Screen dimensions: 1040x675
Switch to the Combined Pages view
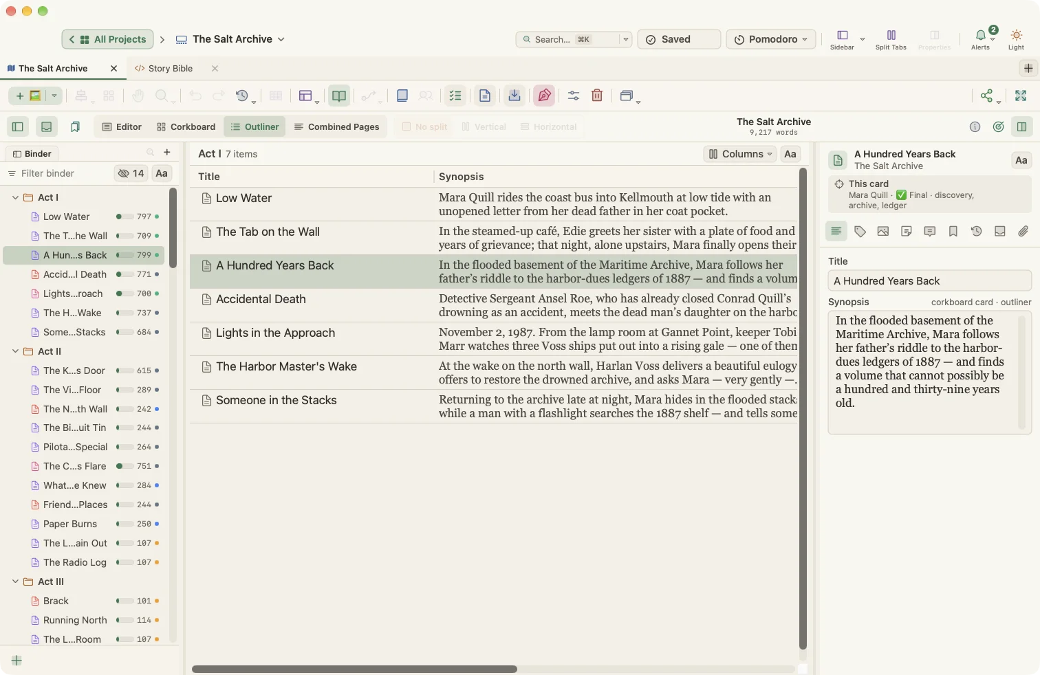[x=337, y=126]
